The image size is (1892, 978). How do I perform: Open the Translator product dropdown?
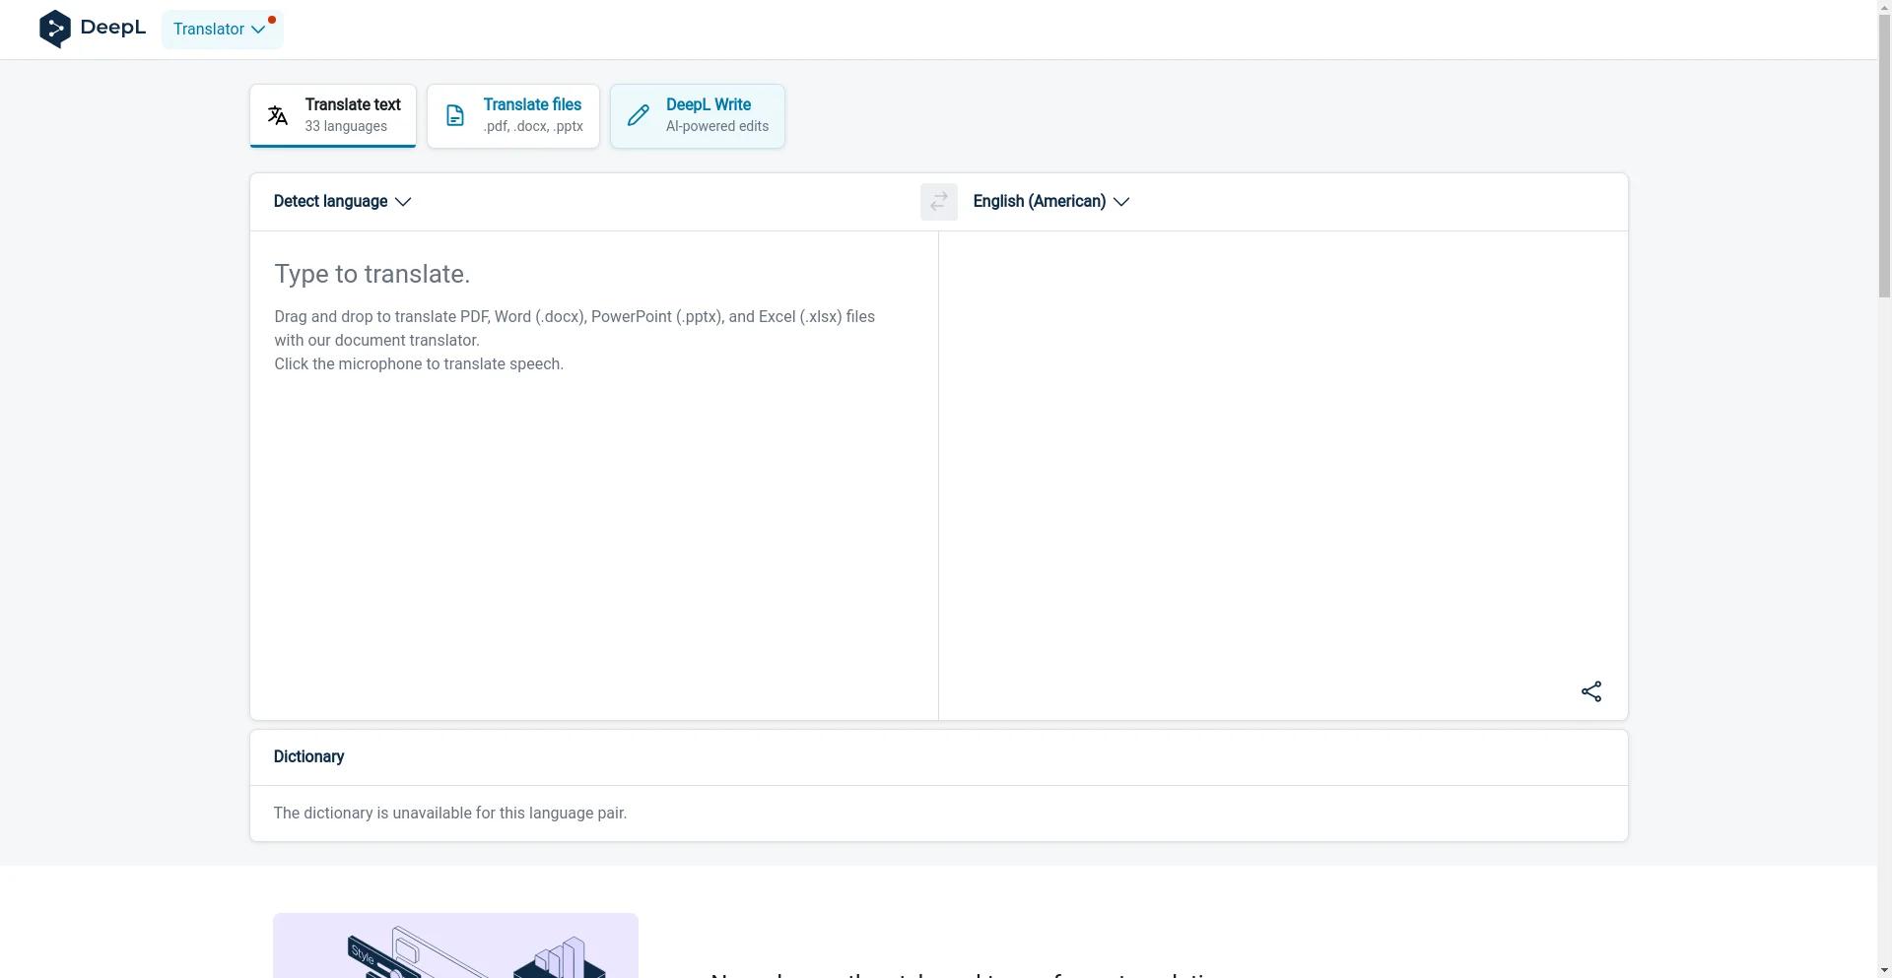[222, 30]
